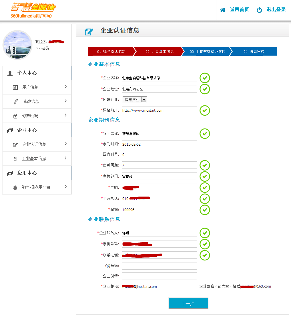291x317 pixels.
Task: Click the 修改密码 lock icon
Action: point(15,116)
